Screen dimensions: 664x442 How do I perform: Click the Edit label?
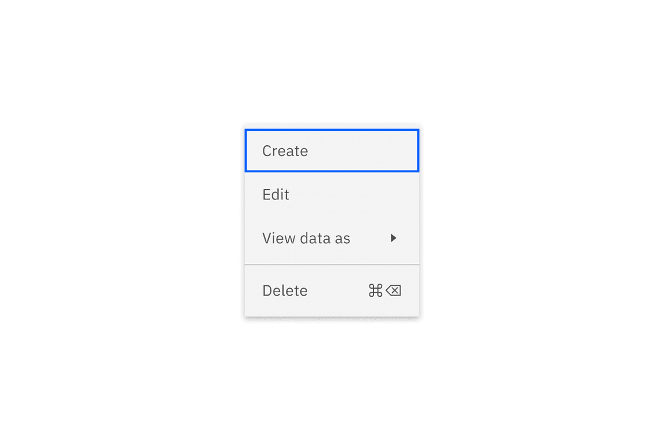coord(276,194)
